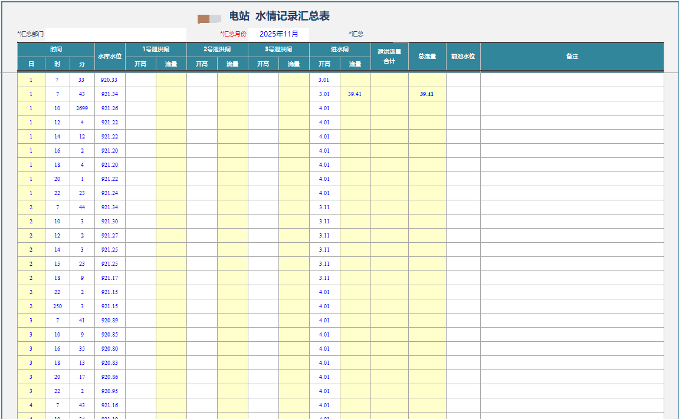
Task: Select the water level cell 921.17
Action: [x=110, y=278]
